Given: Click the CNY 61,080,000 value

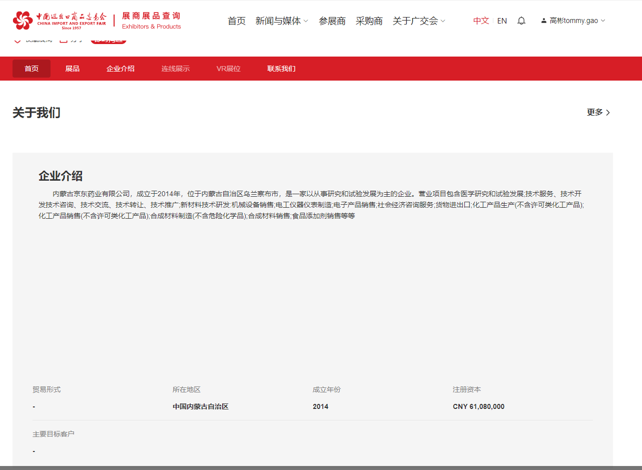Looking at the screenshot, I should point(479,406).
